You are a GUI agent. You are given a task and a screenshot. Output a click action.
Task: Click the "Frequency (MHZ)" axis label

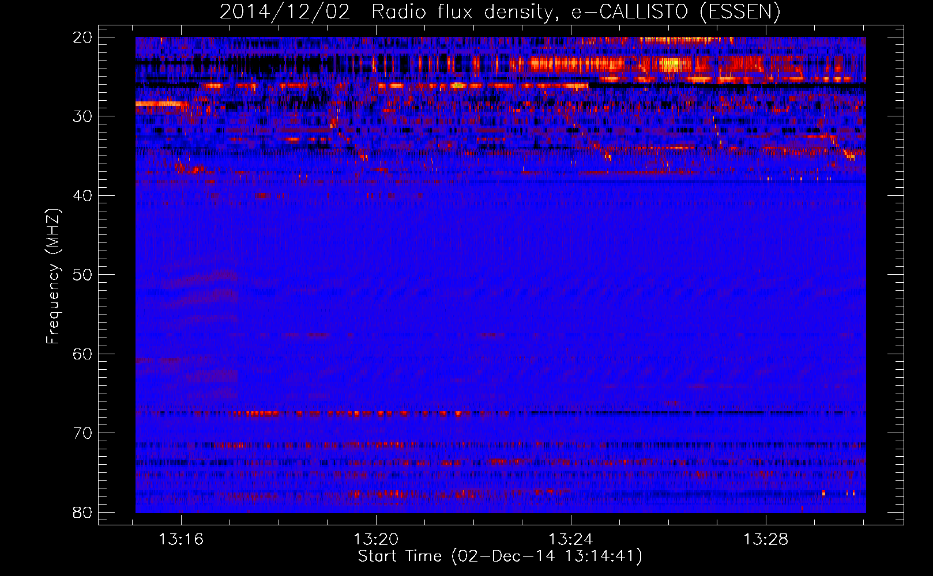pyautogui.click(x=53, y=276)
